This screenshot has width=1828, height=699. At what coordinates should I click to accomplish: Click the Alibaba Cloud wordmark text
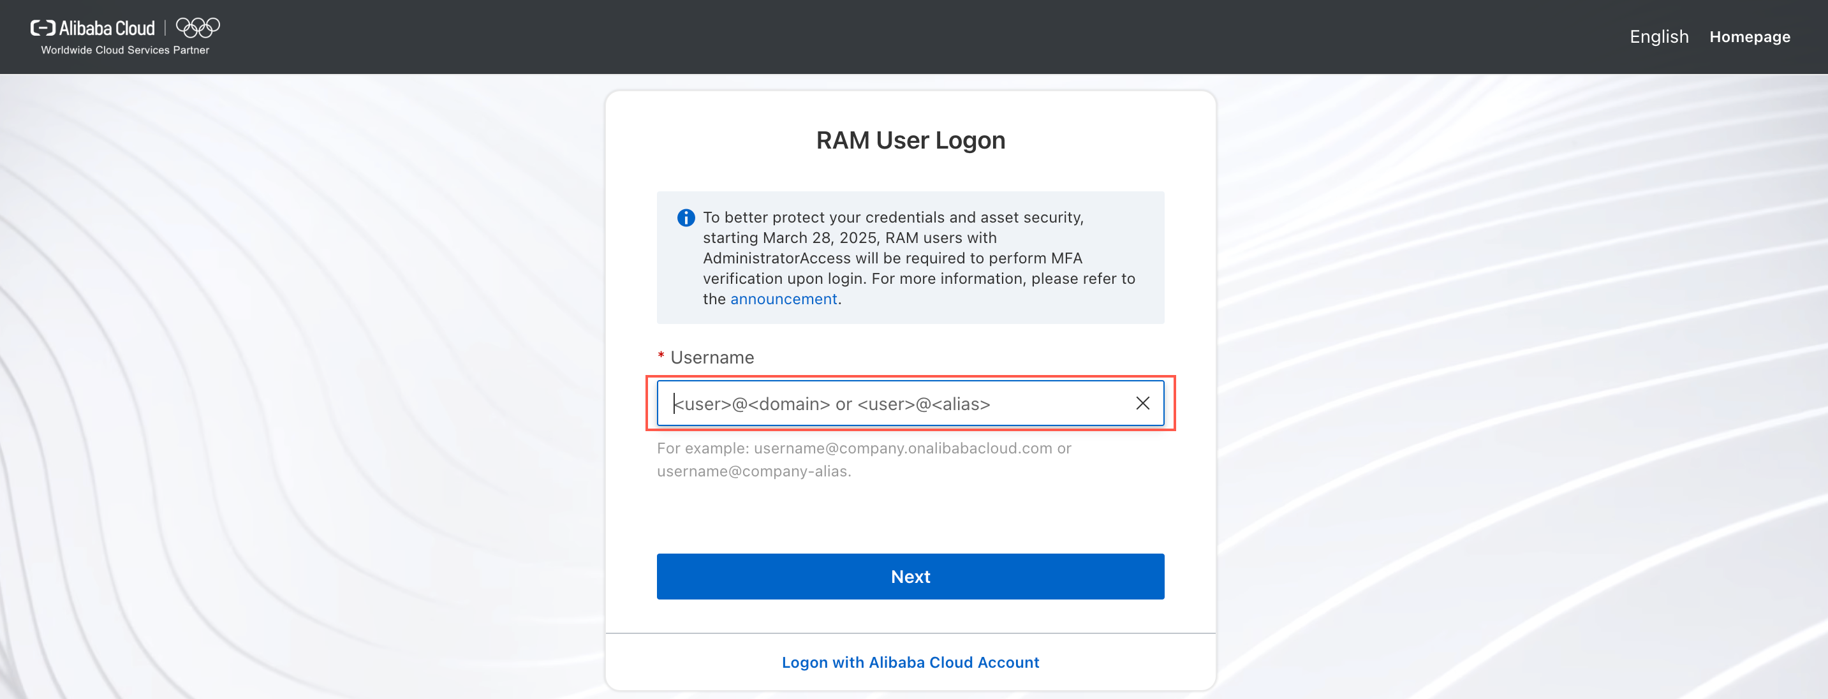coord(107,29)
